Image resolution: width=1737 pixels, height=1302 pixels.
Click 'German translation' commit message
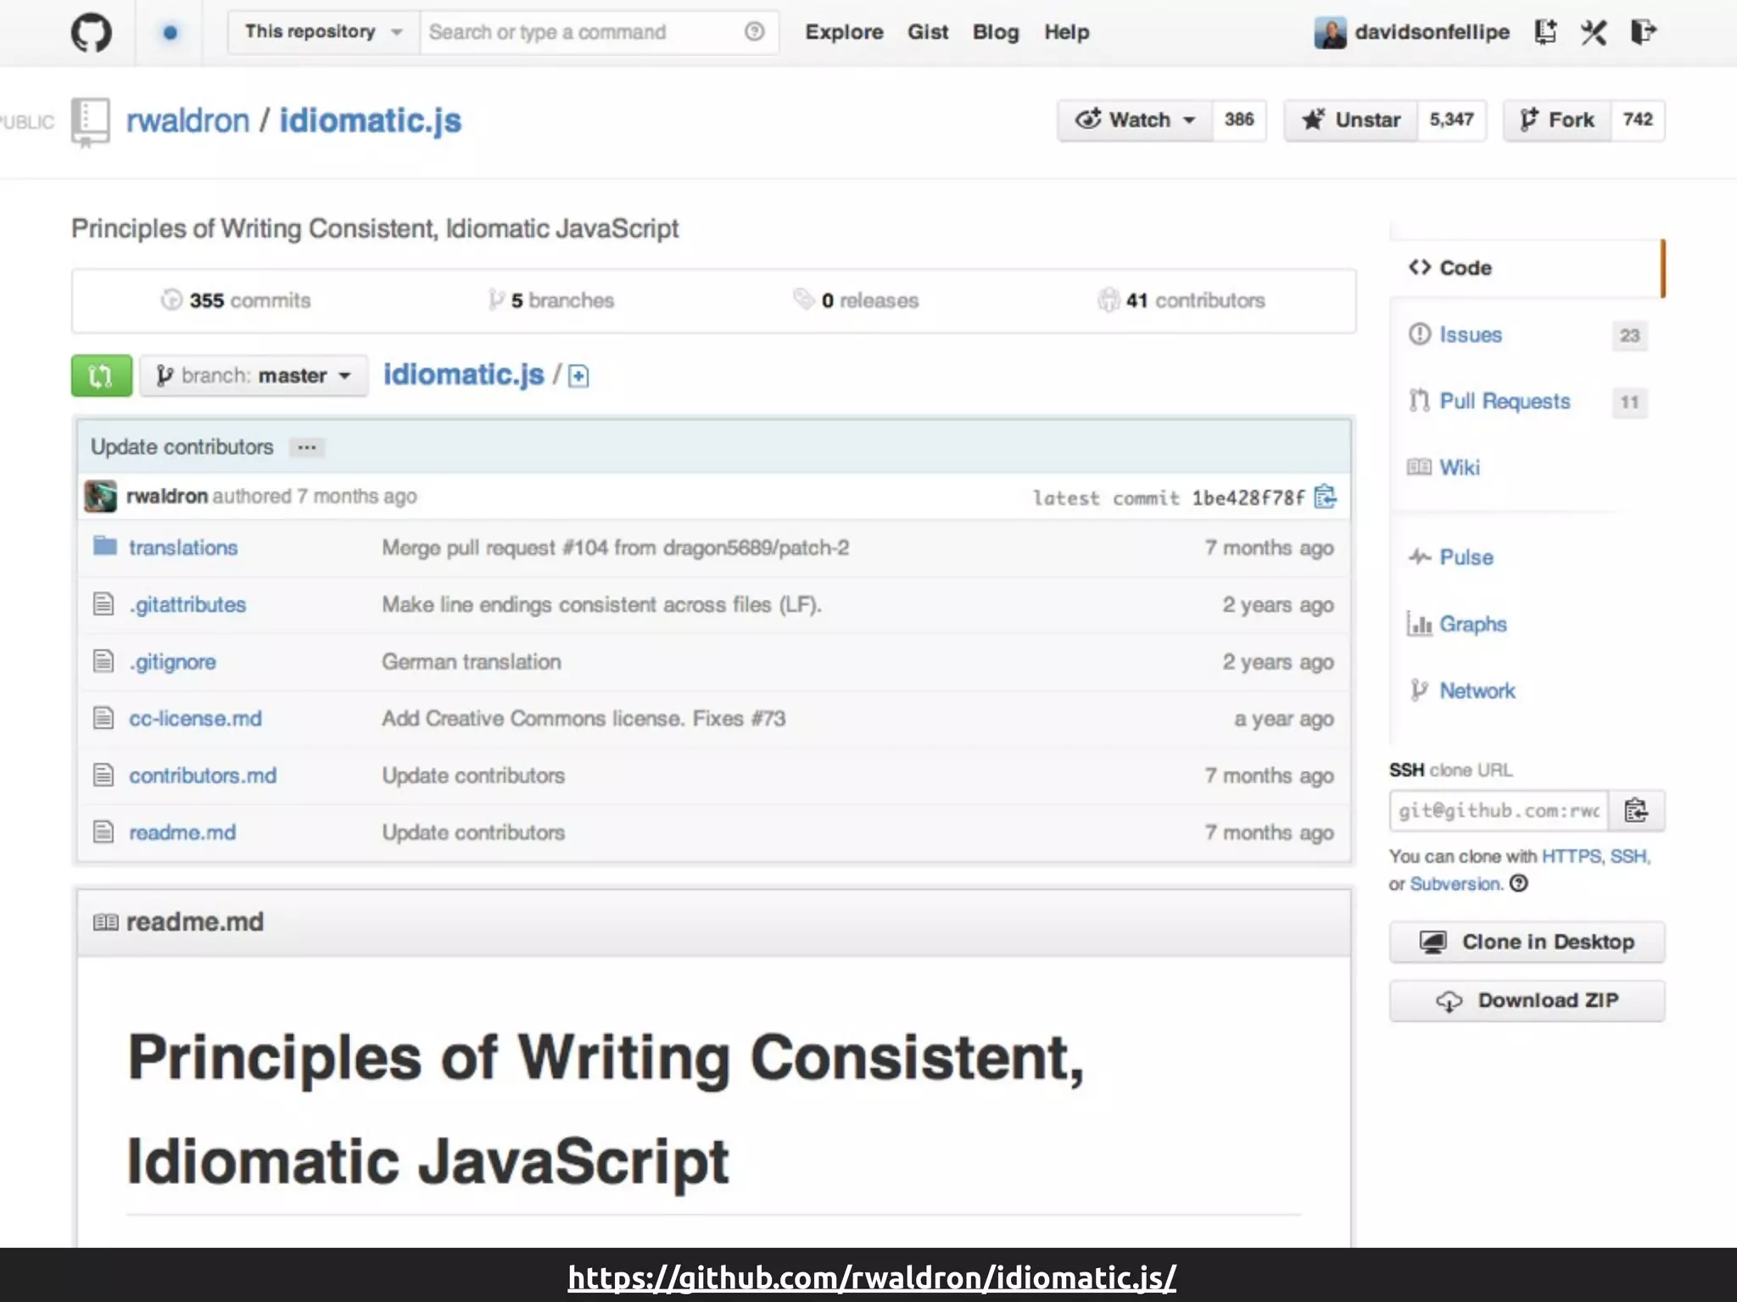[471, 661]
